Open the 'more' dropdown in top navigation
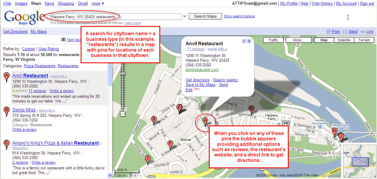The width and height of the screenshot is (377, 179). point(98,4)
